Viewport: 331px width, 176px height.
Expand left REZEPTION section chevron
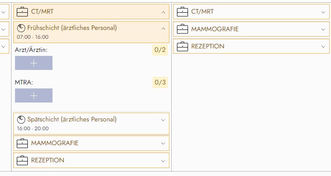163,160
